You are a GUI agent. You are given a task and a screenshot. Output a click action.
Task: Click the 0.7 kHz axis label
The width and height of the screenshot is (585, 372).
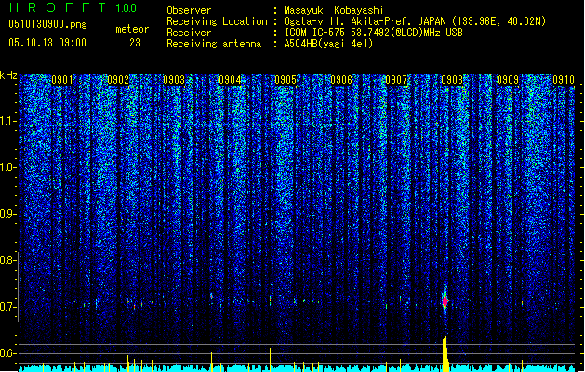[x=8, y=307]
